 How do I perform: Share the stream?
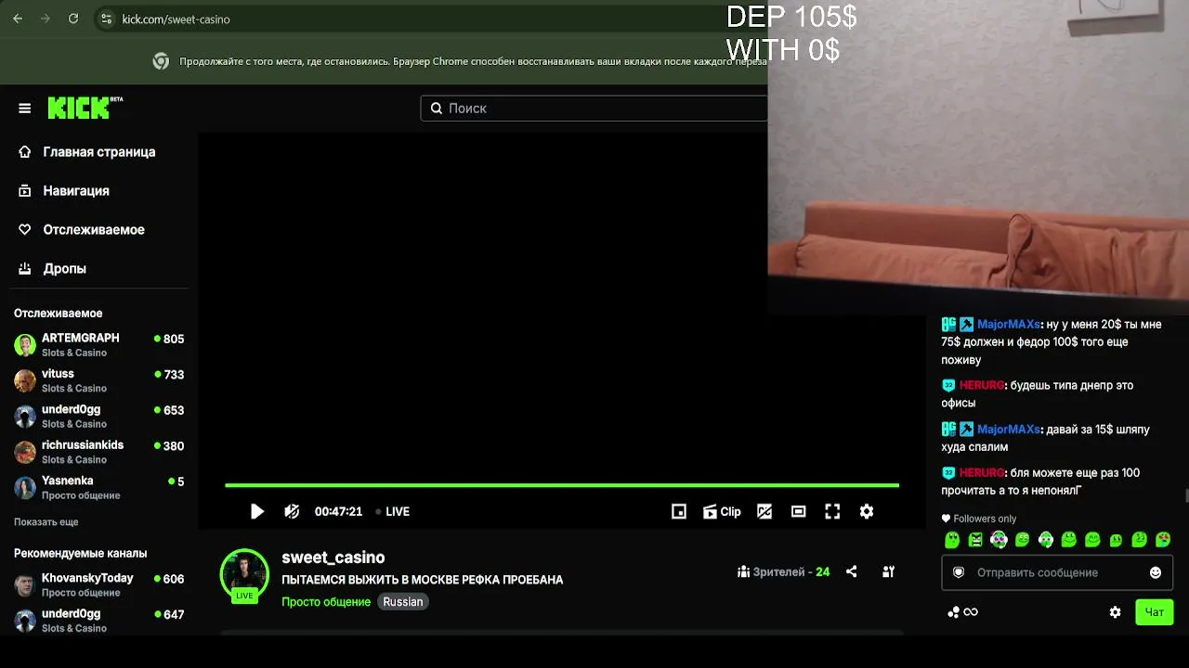(852, 572)
